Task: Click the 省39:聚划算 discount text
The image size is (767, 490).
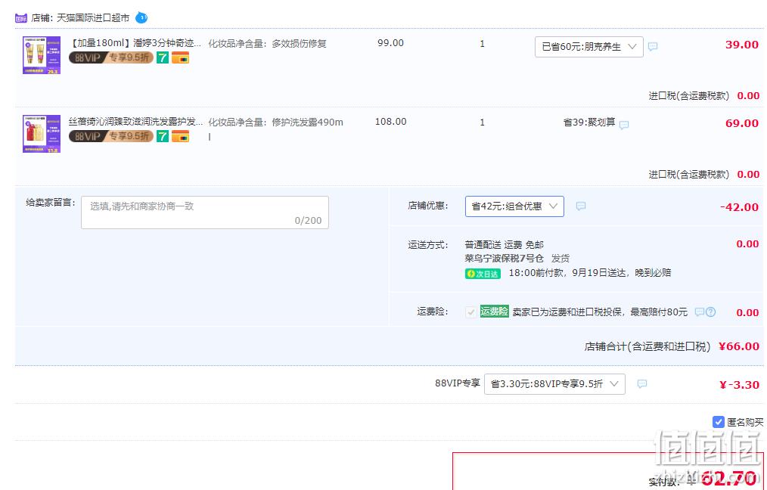Action: [x=589, y=122]
